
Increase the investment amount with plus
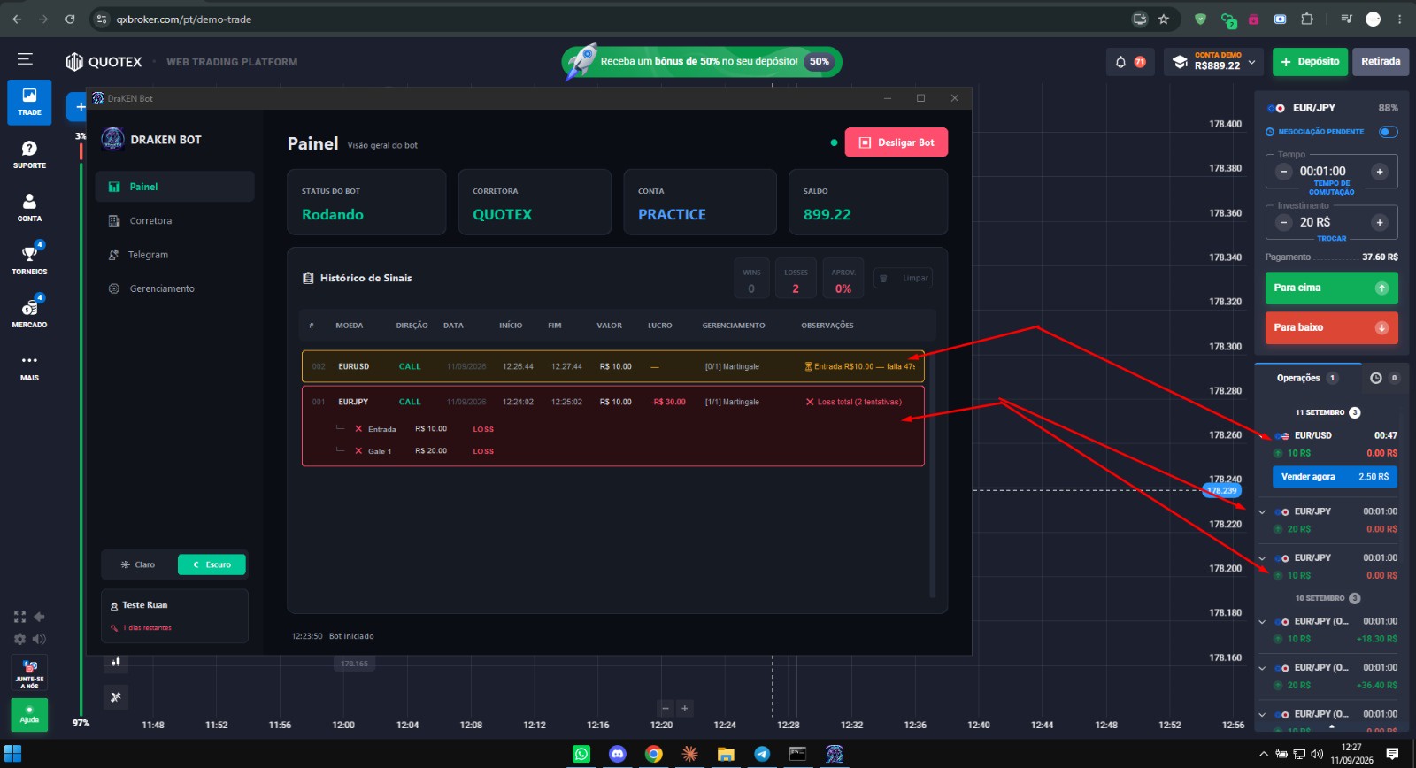[1380, 223]
